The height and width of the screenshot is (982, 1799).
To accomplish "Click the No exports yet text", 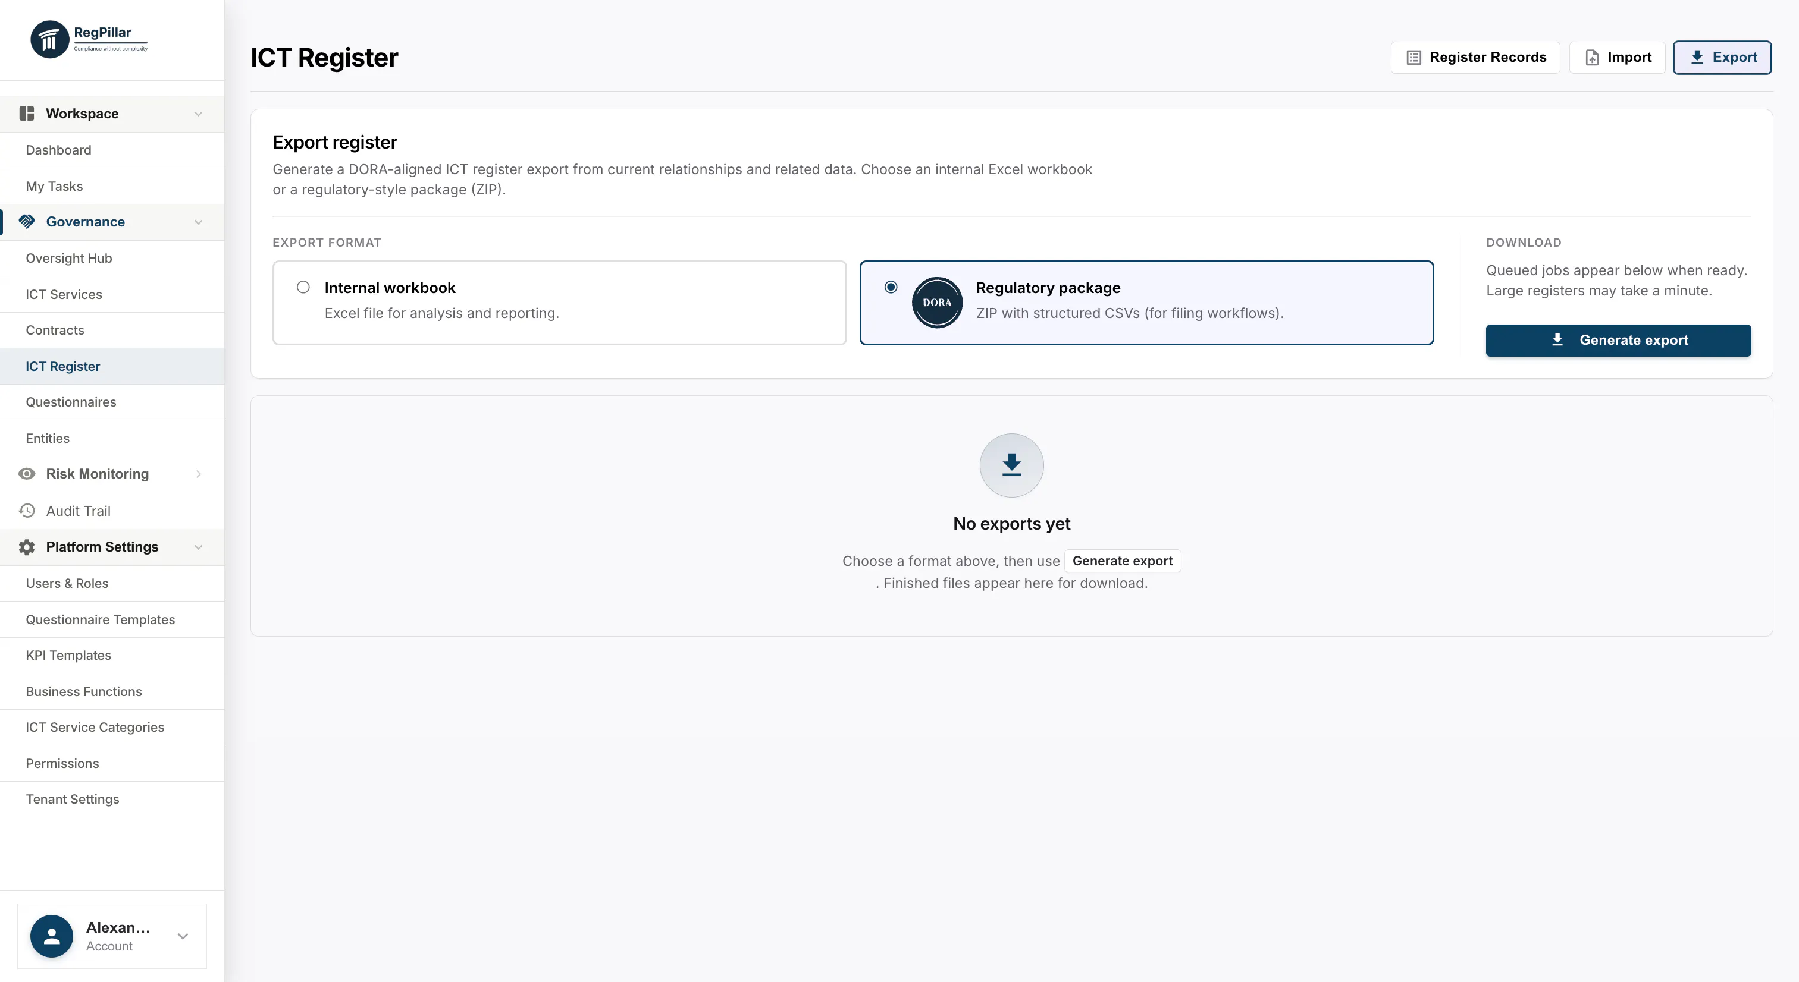I will coord(1011,524).
